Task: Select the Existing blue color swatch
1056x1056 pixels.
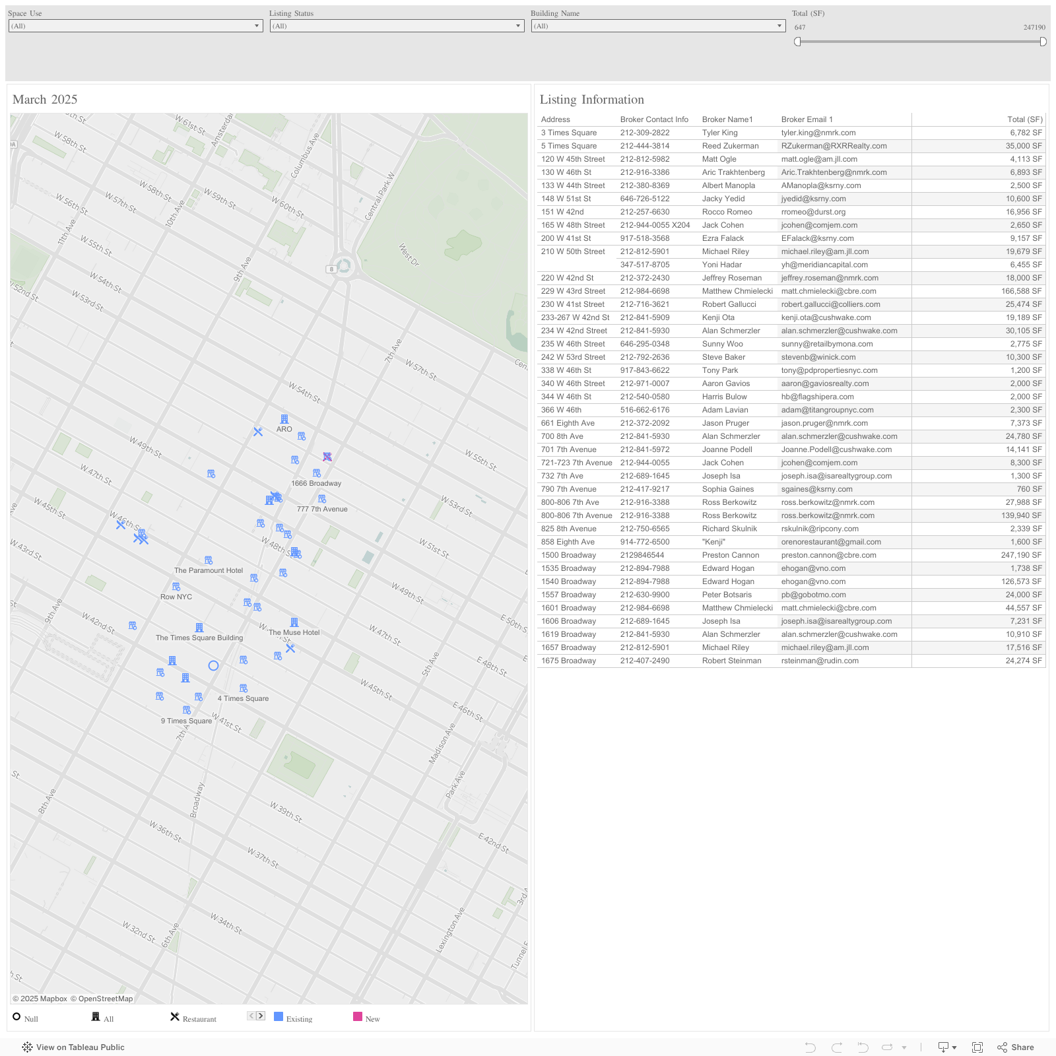Action: 279,1017
